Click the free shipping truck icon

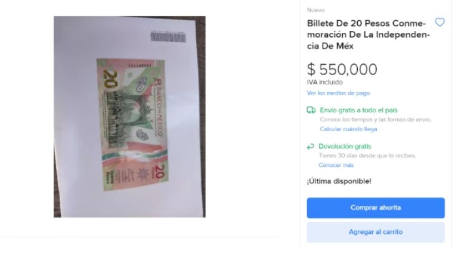click(x=311, y=110)
